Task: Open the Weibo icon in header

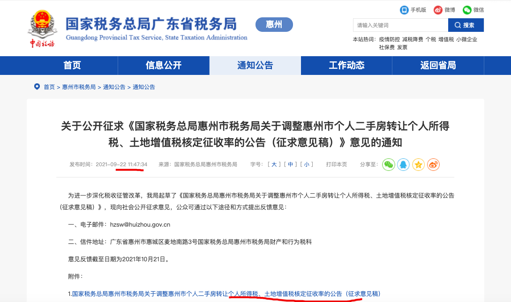Action: 438,10
